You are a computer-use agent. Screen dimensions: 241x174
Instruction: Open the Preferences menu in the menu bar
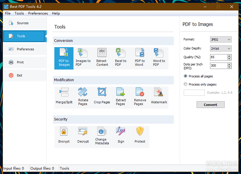(x=38, y=13)
